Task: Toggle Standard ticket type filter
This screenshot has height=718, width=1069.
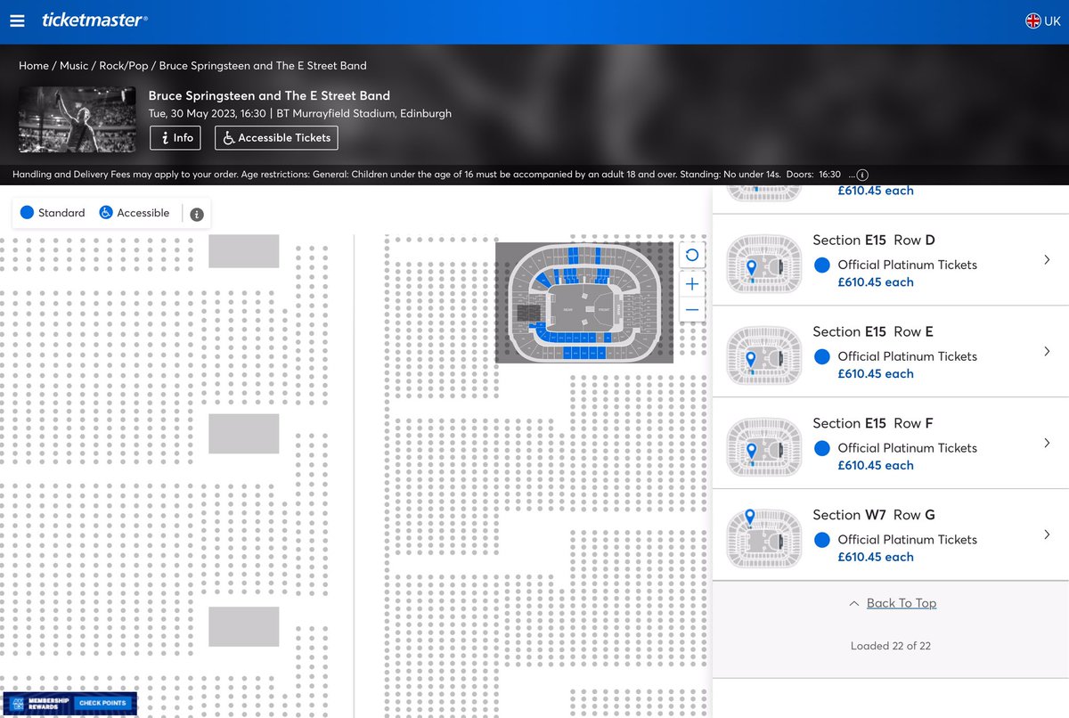Action: 53,213
